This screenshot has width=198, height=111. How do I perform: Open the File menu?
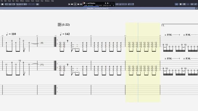[2, 1]
